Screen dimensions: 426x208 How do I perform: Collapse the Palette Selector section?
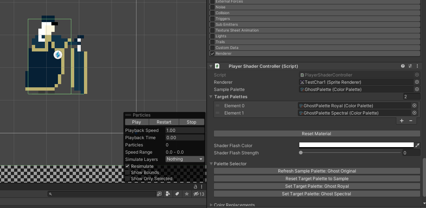coord(211,164)
